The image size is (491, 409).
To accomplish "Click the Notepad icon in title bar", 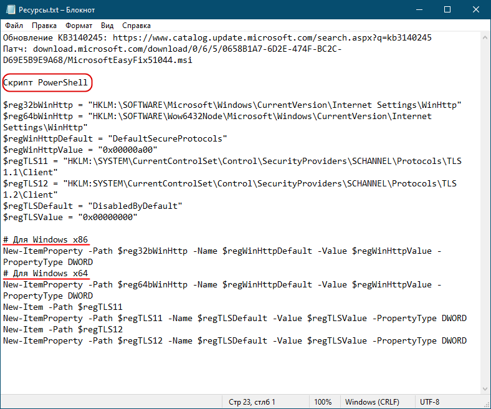I will (x=11, y=10).
